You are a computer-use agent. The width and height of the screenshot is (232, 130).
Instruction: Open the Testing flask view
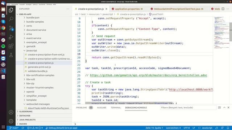(x=11, y=55)
